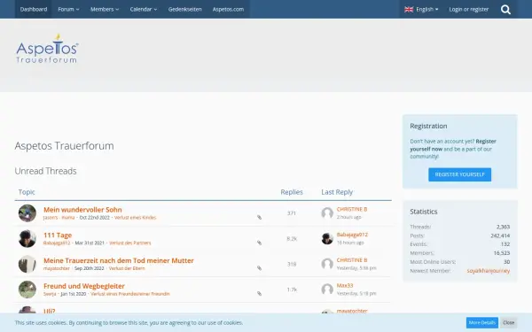
Task: Open the search magnifier icon
Action: (x=505, y=10)
